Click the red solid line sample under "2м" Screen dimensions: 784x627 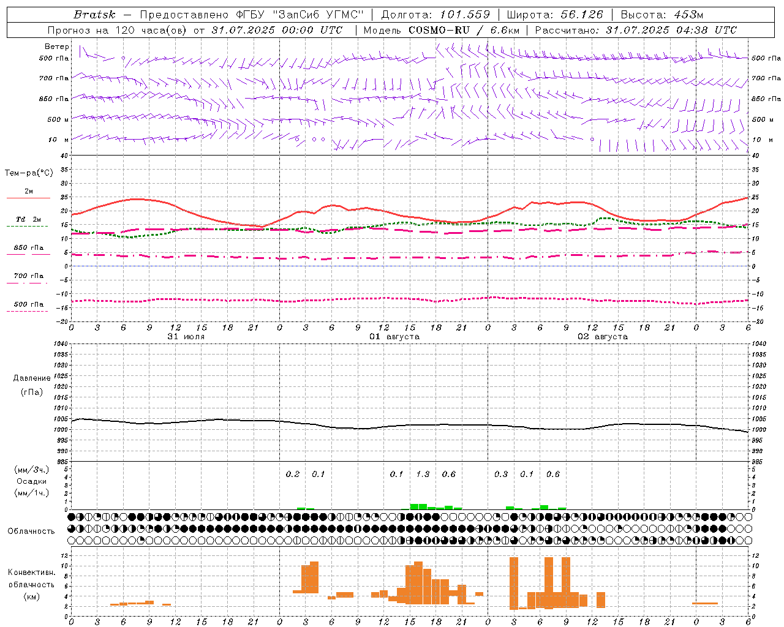[28, 198]
